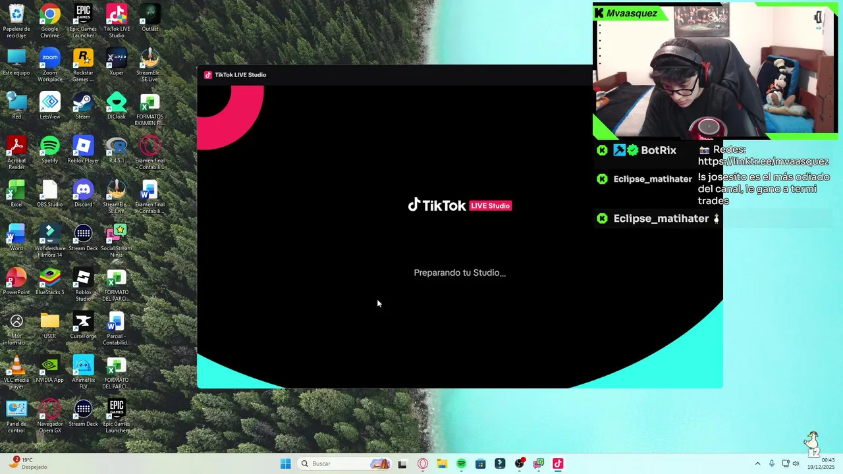Image resolution: width=843 pixels, height=474 pixels.
Task: Open Spotify from the taskbar
Action: (461, 463)
